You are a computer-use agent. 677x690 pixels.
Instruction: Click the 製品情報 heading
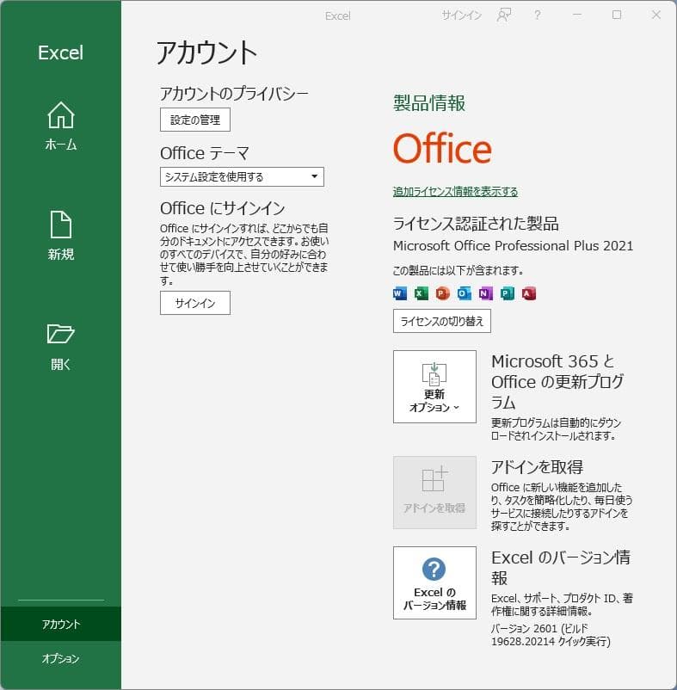pyautogui.click(x=429, y=103)
